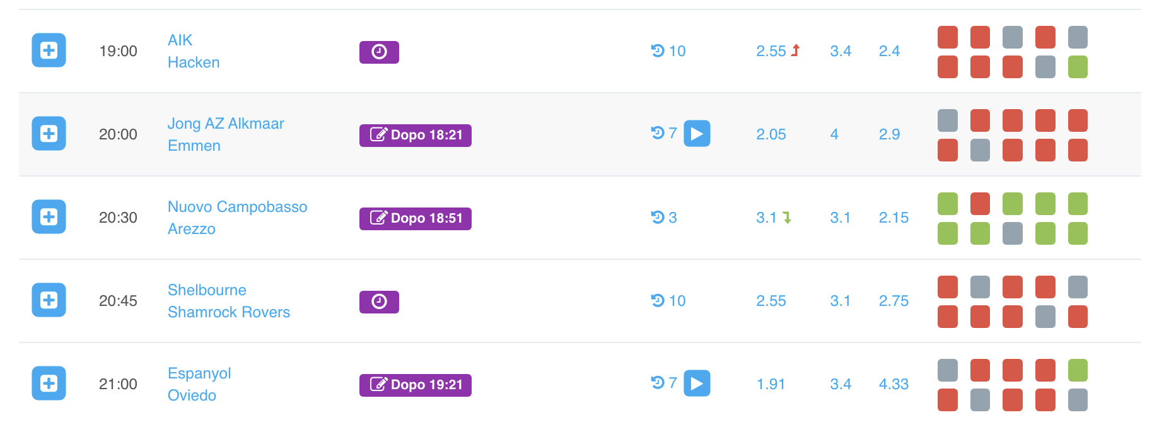
Task: Click the Dopo 18:51 purple button
Action: pos(416,218)
